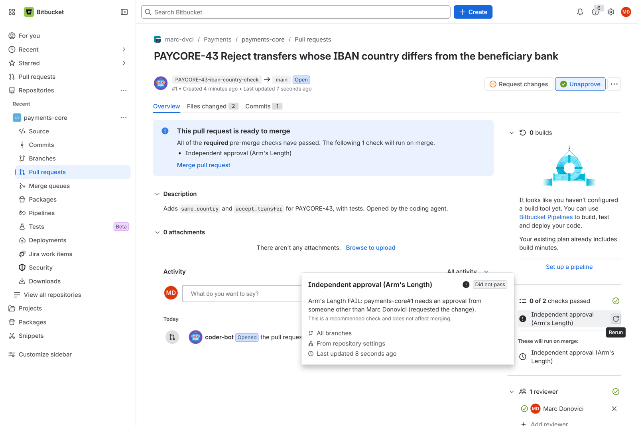Click Set up a pipeline link
The image size is (638, 426).
point(569,267)
